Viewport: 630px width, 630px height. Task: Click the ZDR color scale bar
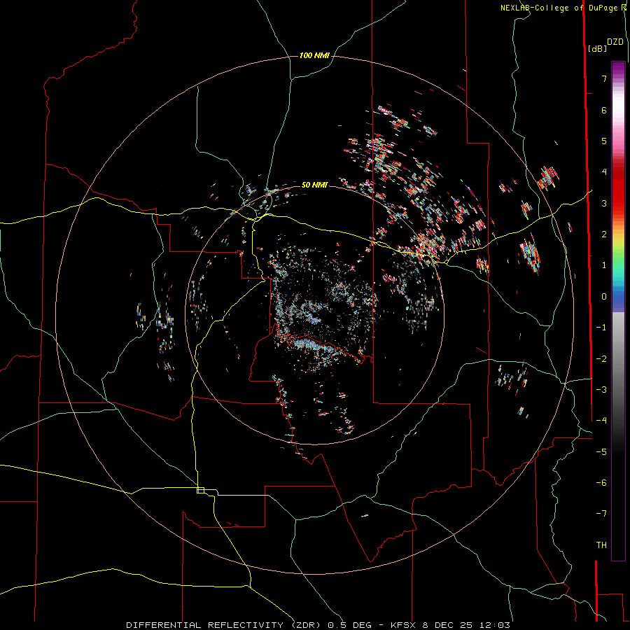(x=618, y=311)
